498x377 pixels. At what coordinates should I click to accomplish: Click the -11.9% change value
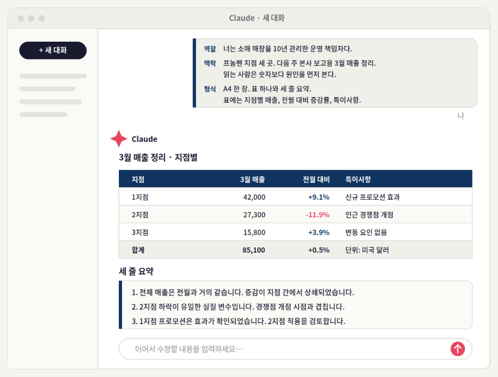(317, 215)
